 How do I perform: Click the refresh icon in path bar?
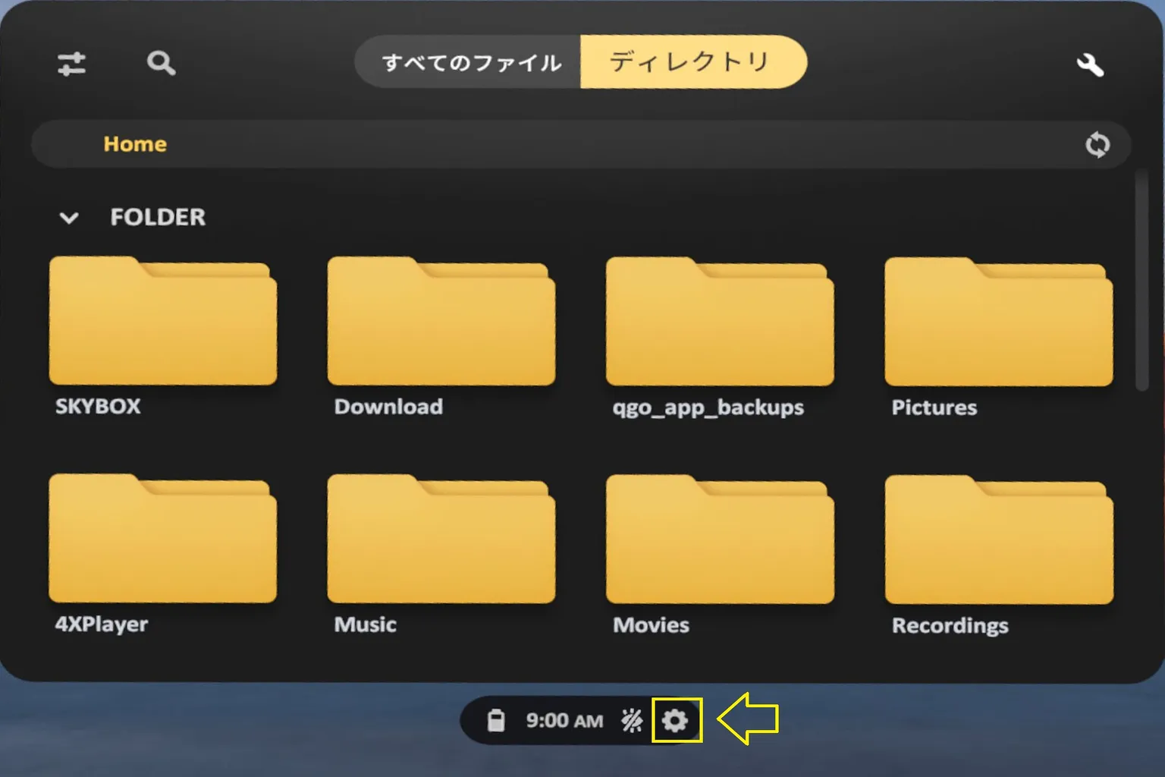coord(1097,144)
